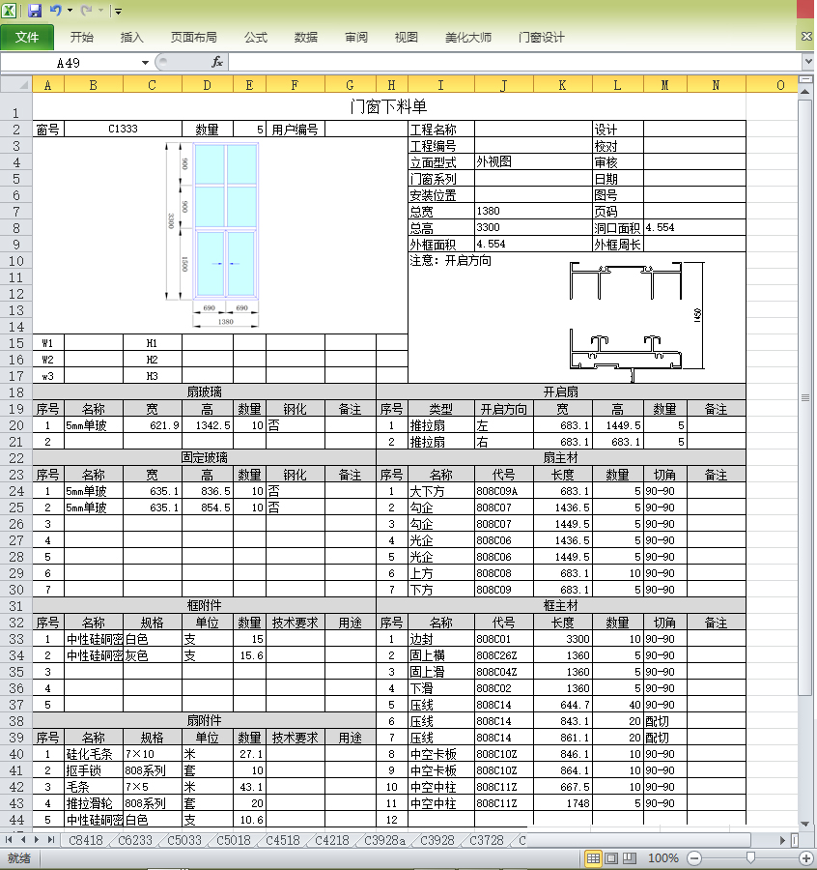Jump to the first sheet tab arrow
The image size is (817, 870).
(x=8, y=841)
